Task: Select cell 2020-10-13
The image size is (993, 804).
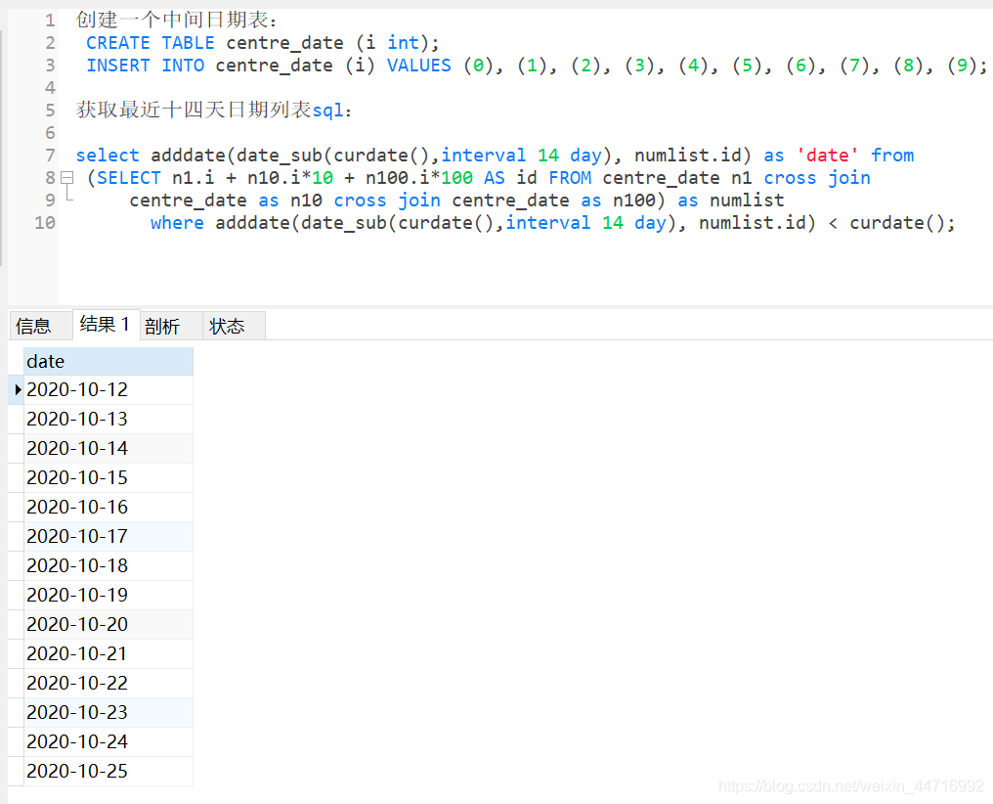Action: 108,419
